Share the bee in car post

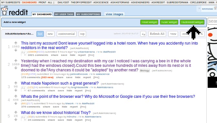(60, 77)
